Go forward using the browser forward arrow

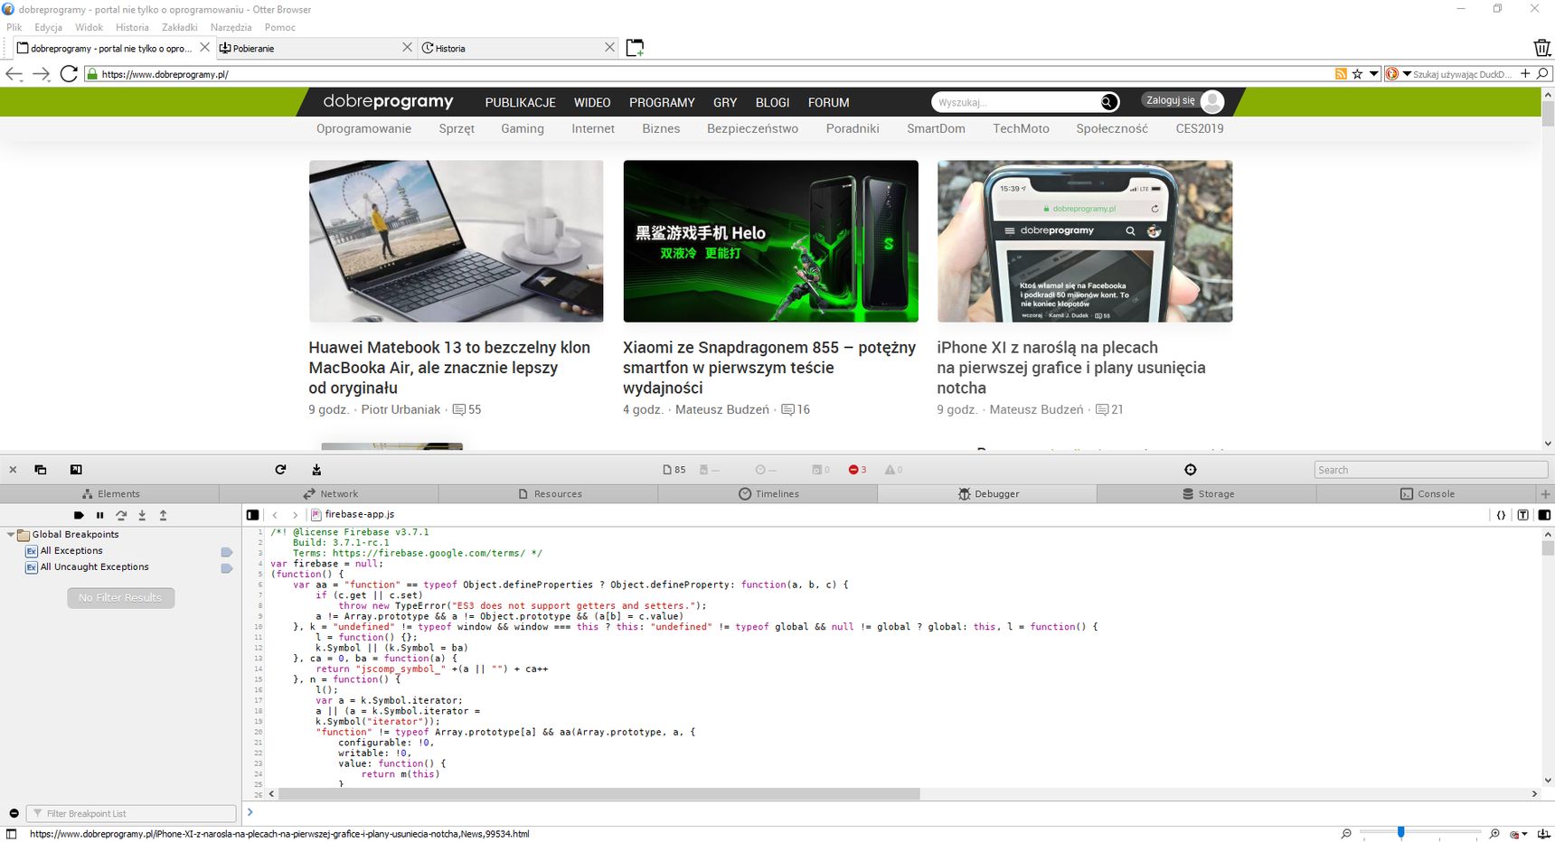[42, 74]
